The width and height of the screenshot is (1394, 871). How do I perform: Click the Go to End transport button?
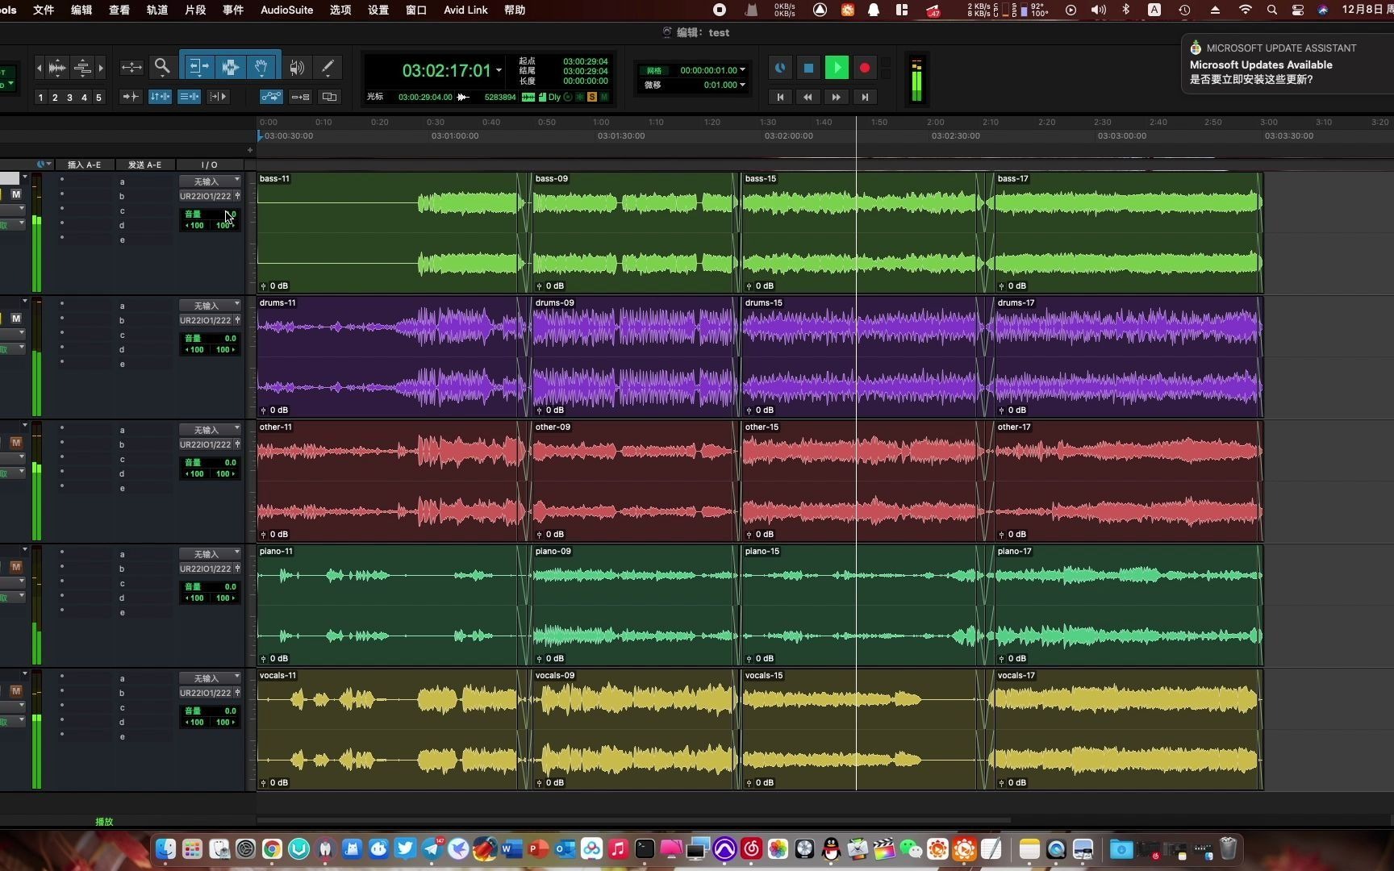coord(865,97)
